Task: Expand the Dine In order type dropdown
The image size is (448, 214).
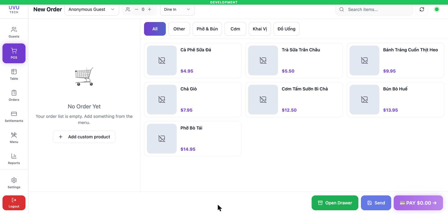Action: tap(177, 9)
